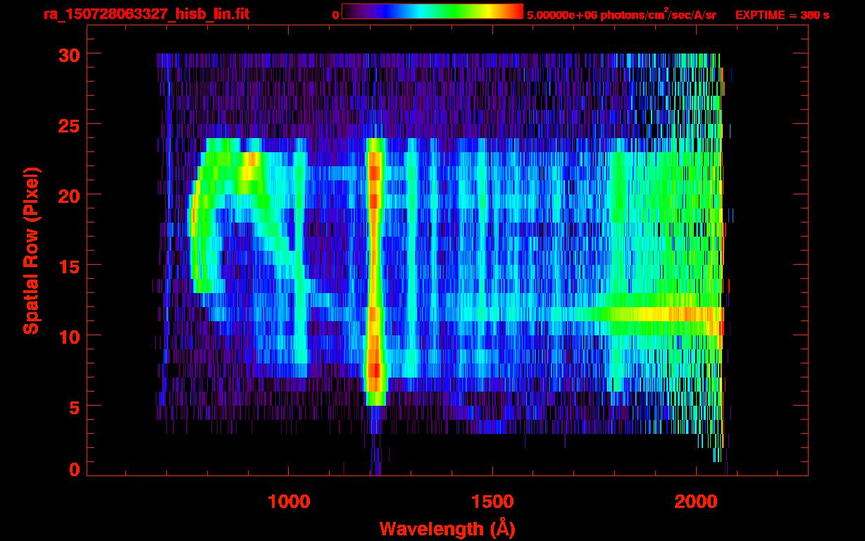Screen dimensions: 865x541
Task: Click the y-axis tick label 15
Action: click(x=69, y=266)
